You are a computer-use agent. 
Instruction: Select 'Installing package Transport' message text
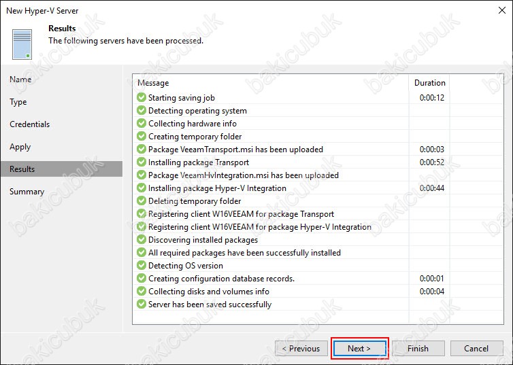199,162
